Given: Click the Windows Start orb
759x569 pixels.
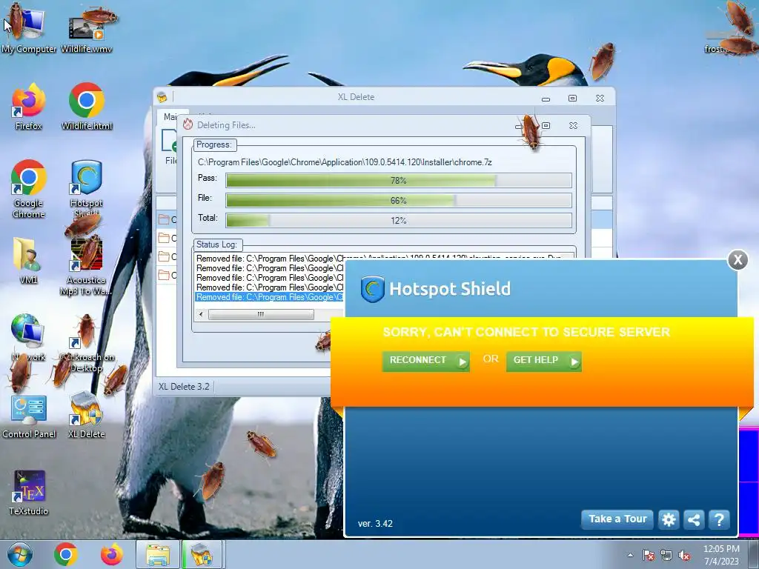Looking at the screenshot, I should pyautogui.click(x=20, y=554).
